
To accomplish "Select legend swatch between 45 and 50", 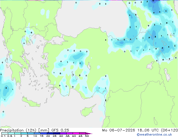I will (83, 133).
